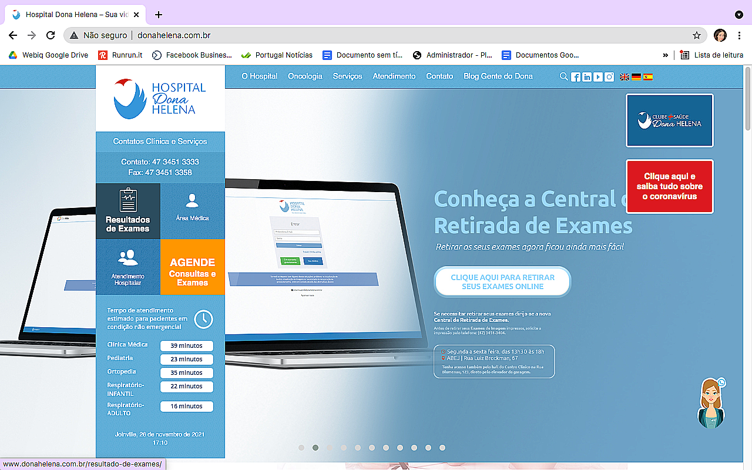Click the Contato: 47 3451 3333 text
Image resolution: width=752 pixels, height=470 pixels.
(160, 162)
